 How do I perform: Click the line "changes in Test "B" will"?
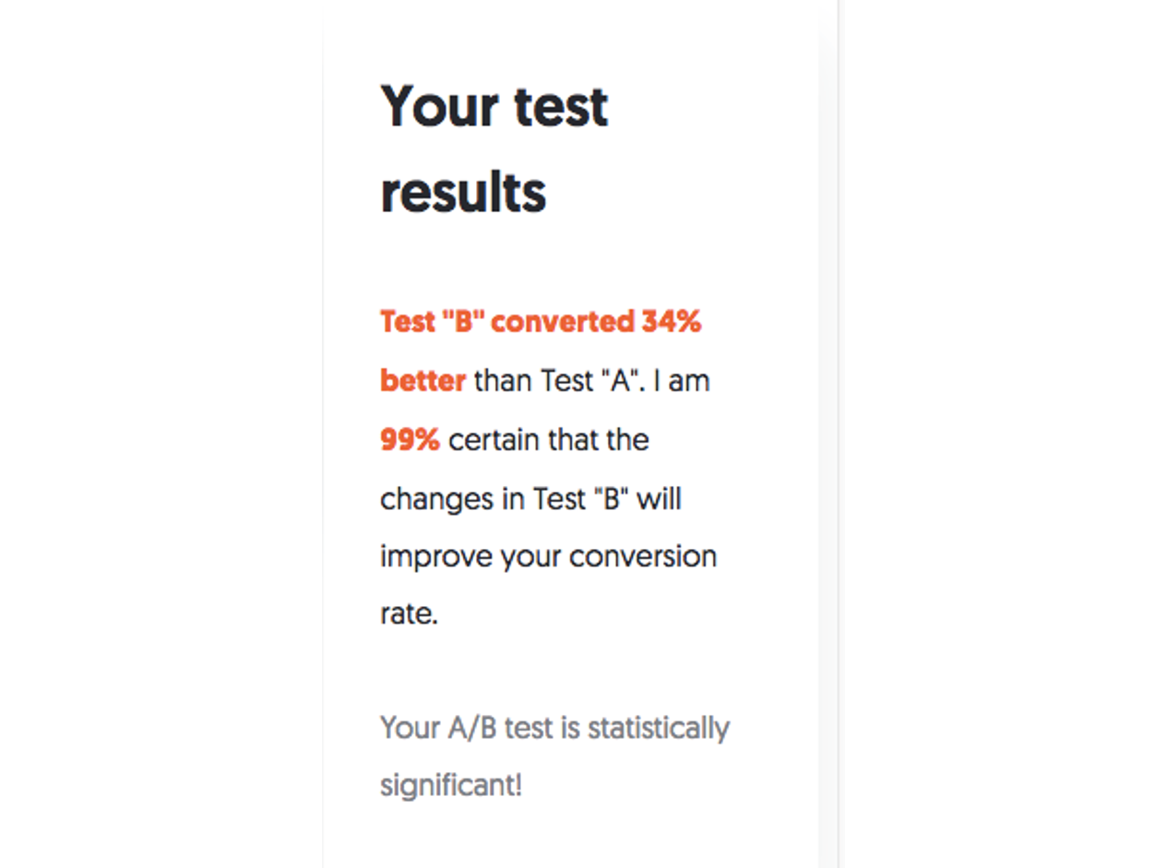pyautogui.click(x=530, y=498)
